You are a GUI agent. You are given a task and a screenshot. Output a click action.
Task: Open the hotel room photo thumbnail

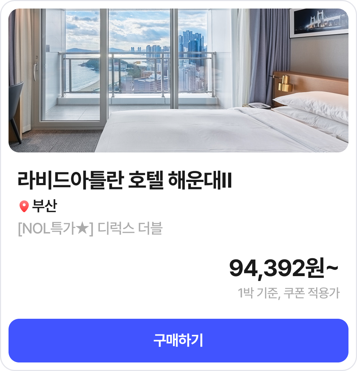tap(178, 80)
